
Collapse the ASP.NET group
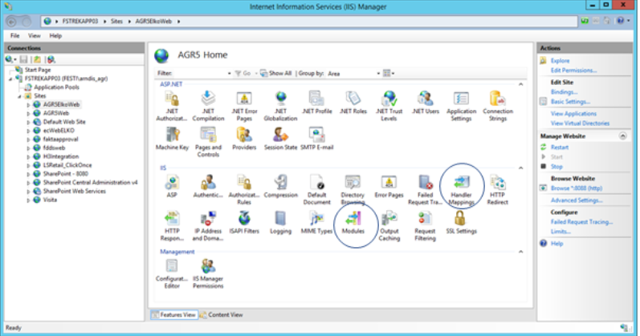521,84
